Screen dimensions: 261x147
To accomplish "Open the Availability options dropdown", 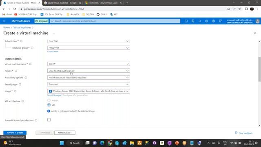I will [x=88, y=78].
